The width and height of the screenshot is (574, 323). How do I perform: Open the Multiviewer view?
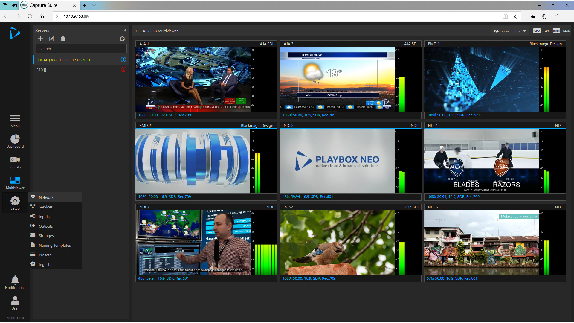pos(15,182)
